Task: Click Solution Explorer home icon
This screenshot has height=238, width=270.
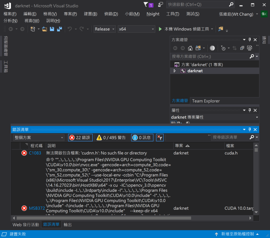Action: pyautogui.click(x=190, y=48)
